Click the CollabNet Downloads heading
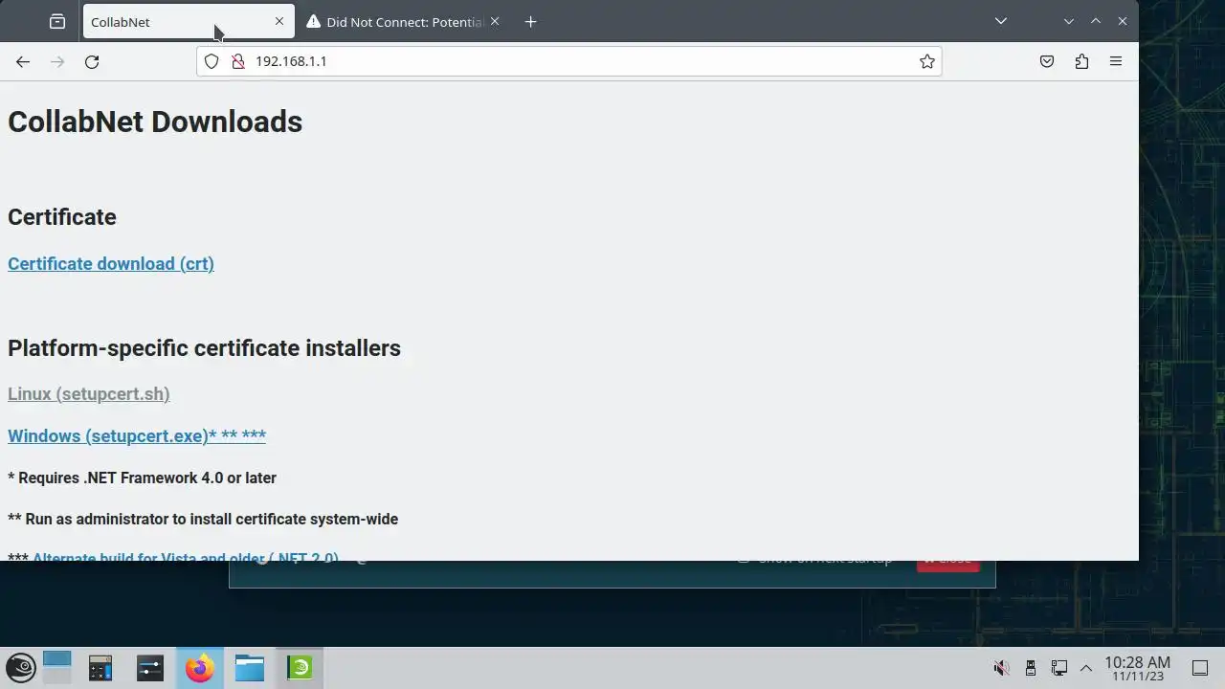 click(x=155, y=122)
